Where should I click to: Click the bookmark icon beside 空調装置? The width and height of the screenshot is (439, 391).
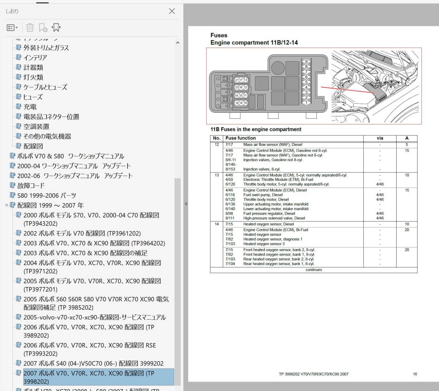pos(18,127)
